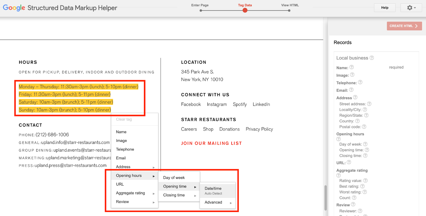Click help icon next to Reviewer

[x=360, y=211]
